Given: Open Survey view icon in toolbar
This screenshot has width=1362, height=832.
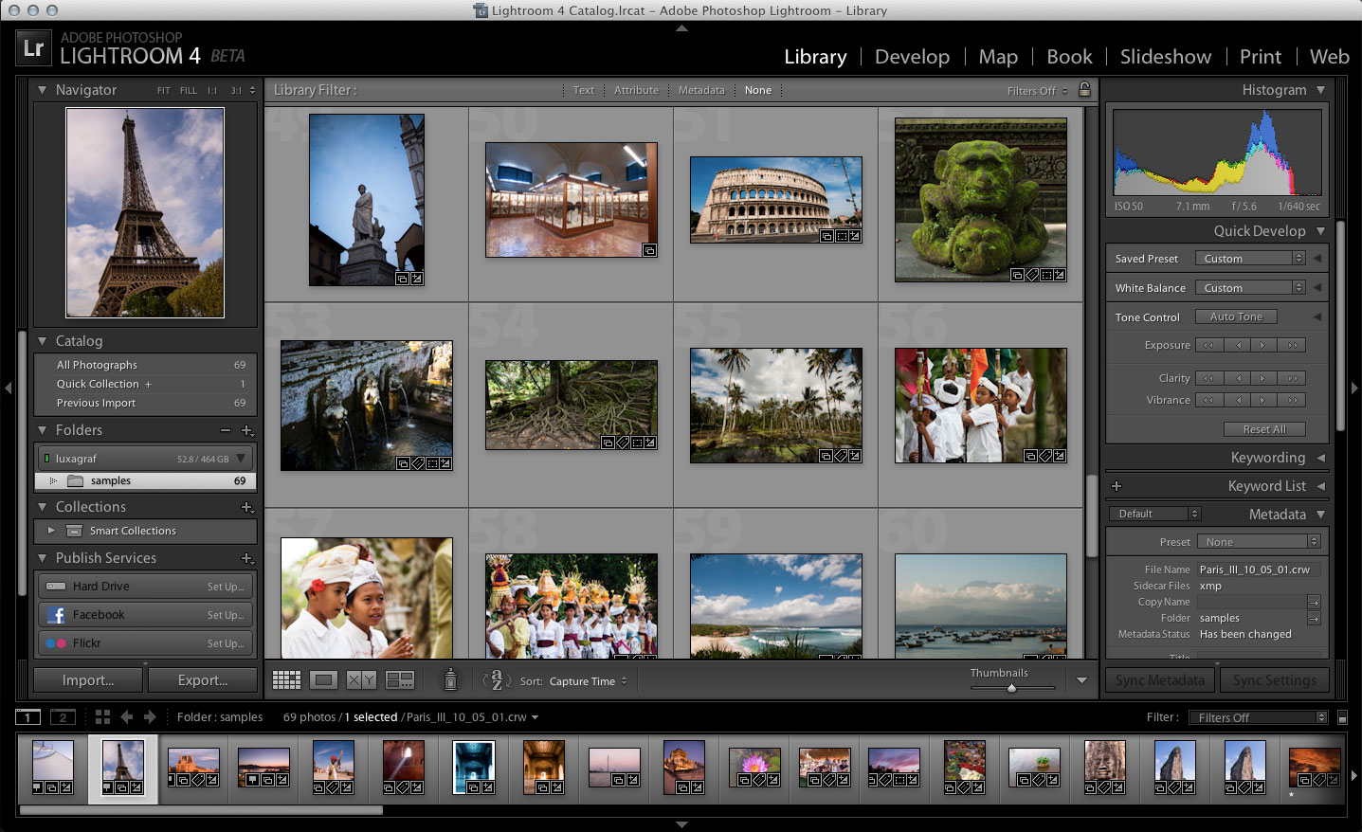Looking at the screenshot, I should [400, 680].
